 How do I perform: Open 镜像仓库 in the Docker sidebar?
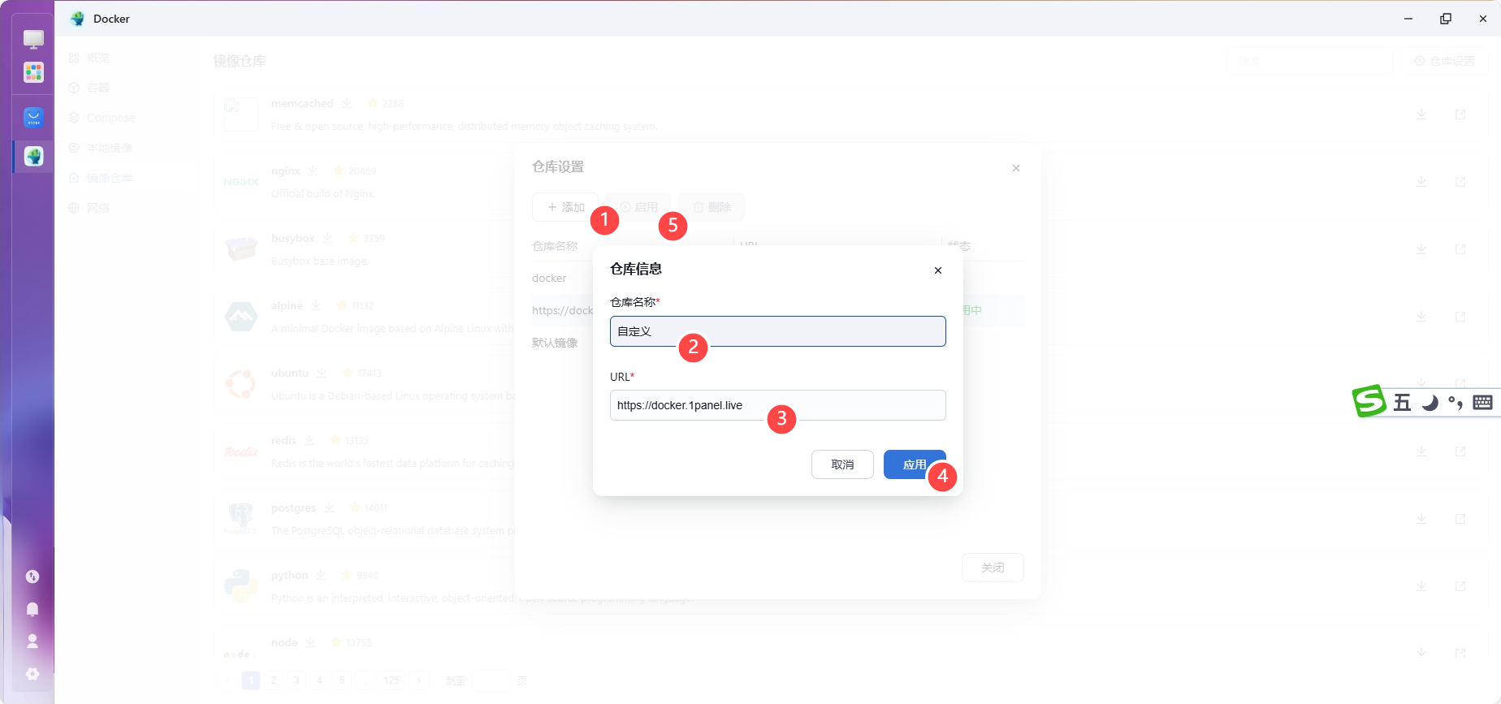[100, 178]
